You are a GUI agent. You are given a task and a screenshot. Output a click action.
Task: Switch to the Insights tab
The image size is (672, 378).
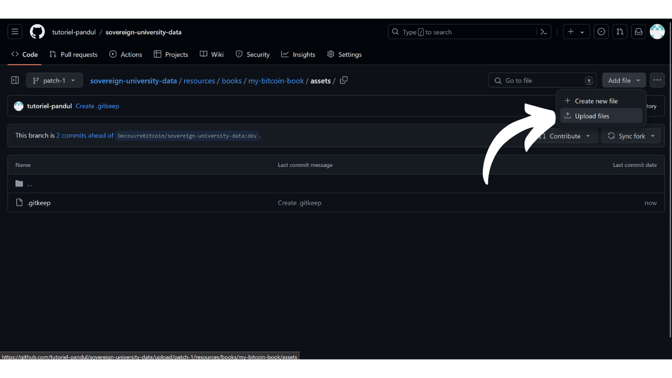point(298,54)
